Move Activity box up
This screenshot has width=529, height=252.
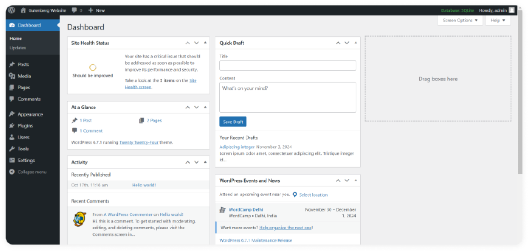tap(188, 162)
